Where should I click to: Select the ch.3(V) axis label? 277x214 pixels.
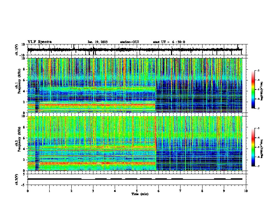pos(17,179)
